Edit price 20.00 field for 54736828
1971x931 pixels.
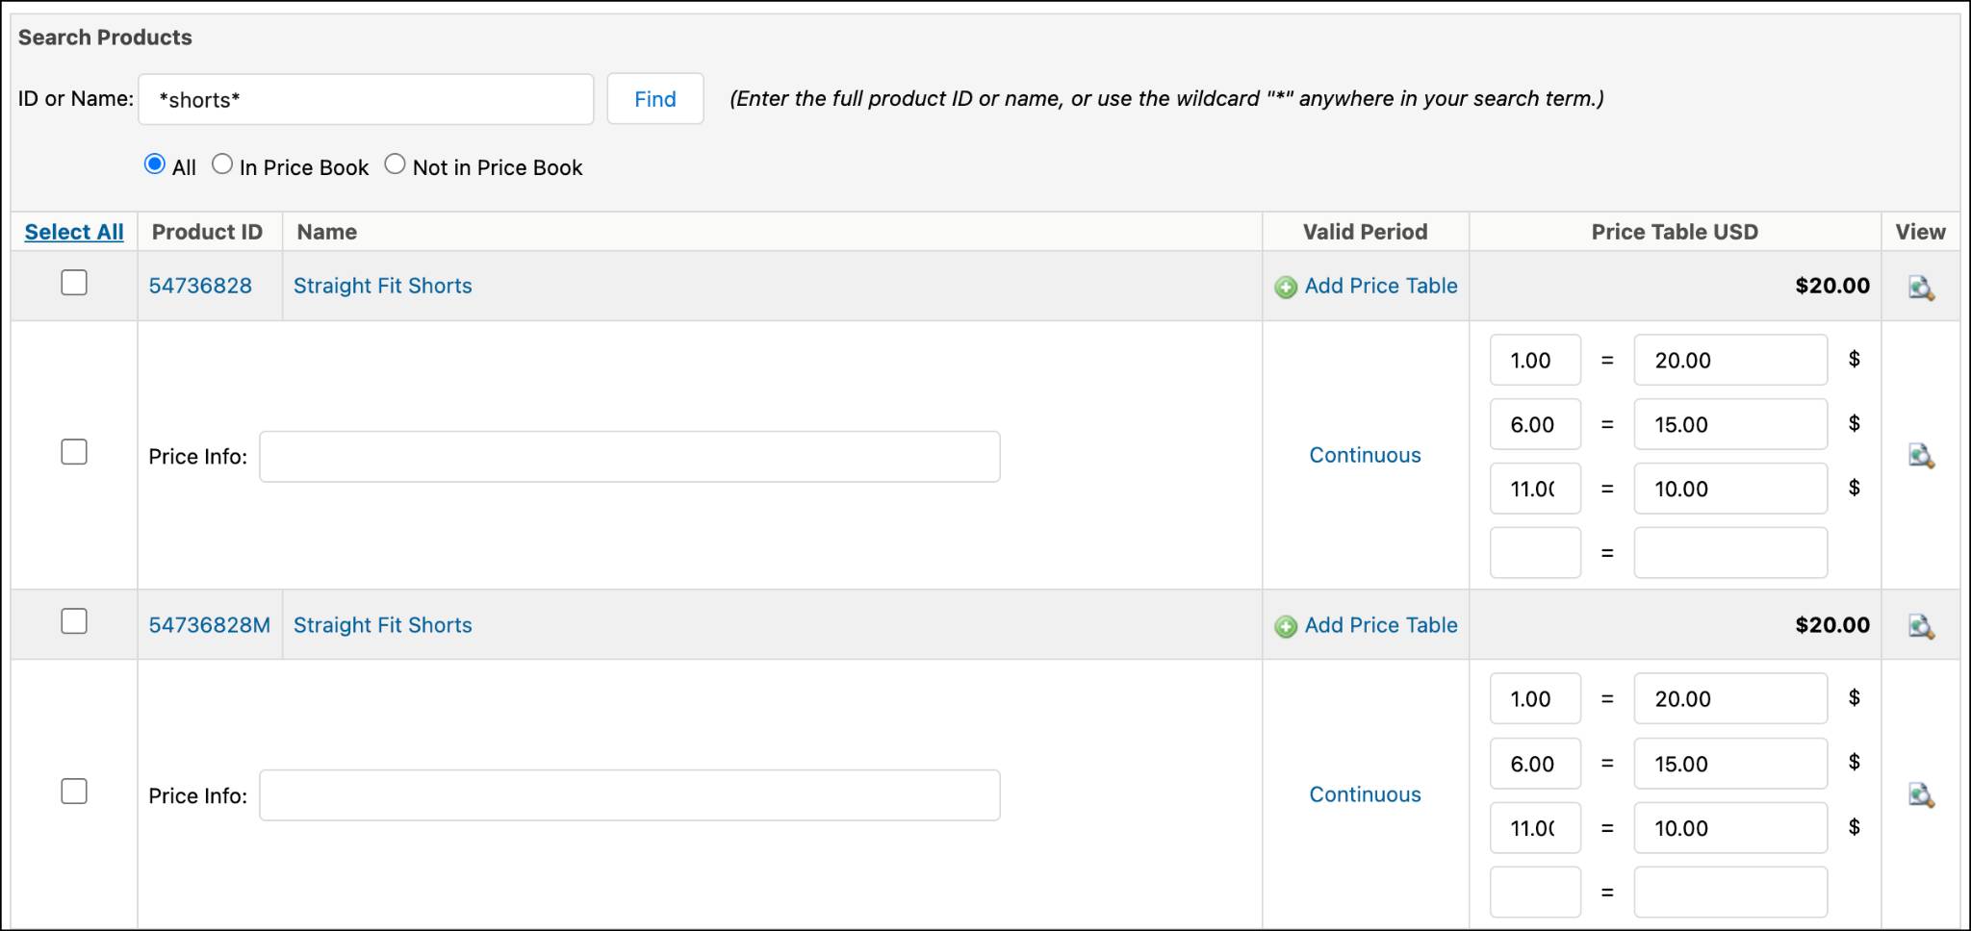pyautogui.click(x=1730, y=360)
